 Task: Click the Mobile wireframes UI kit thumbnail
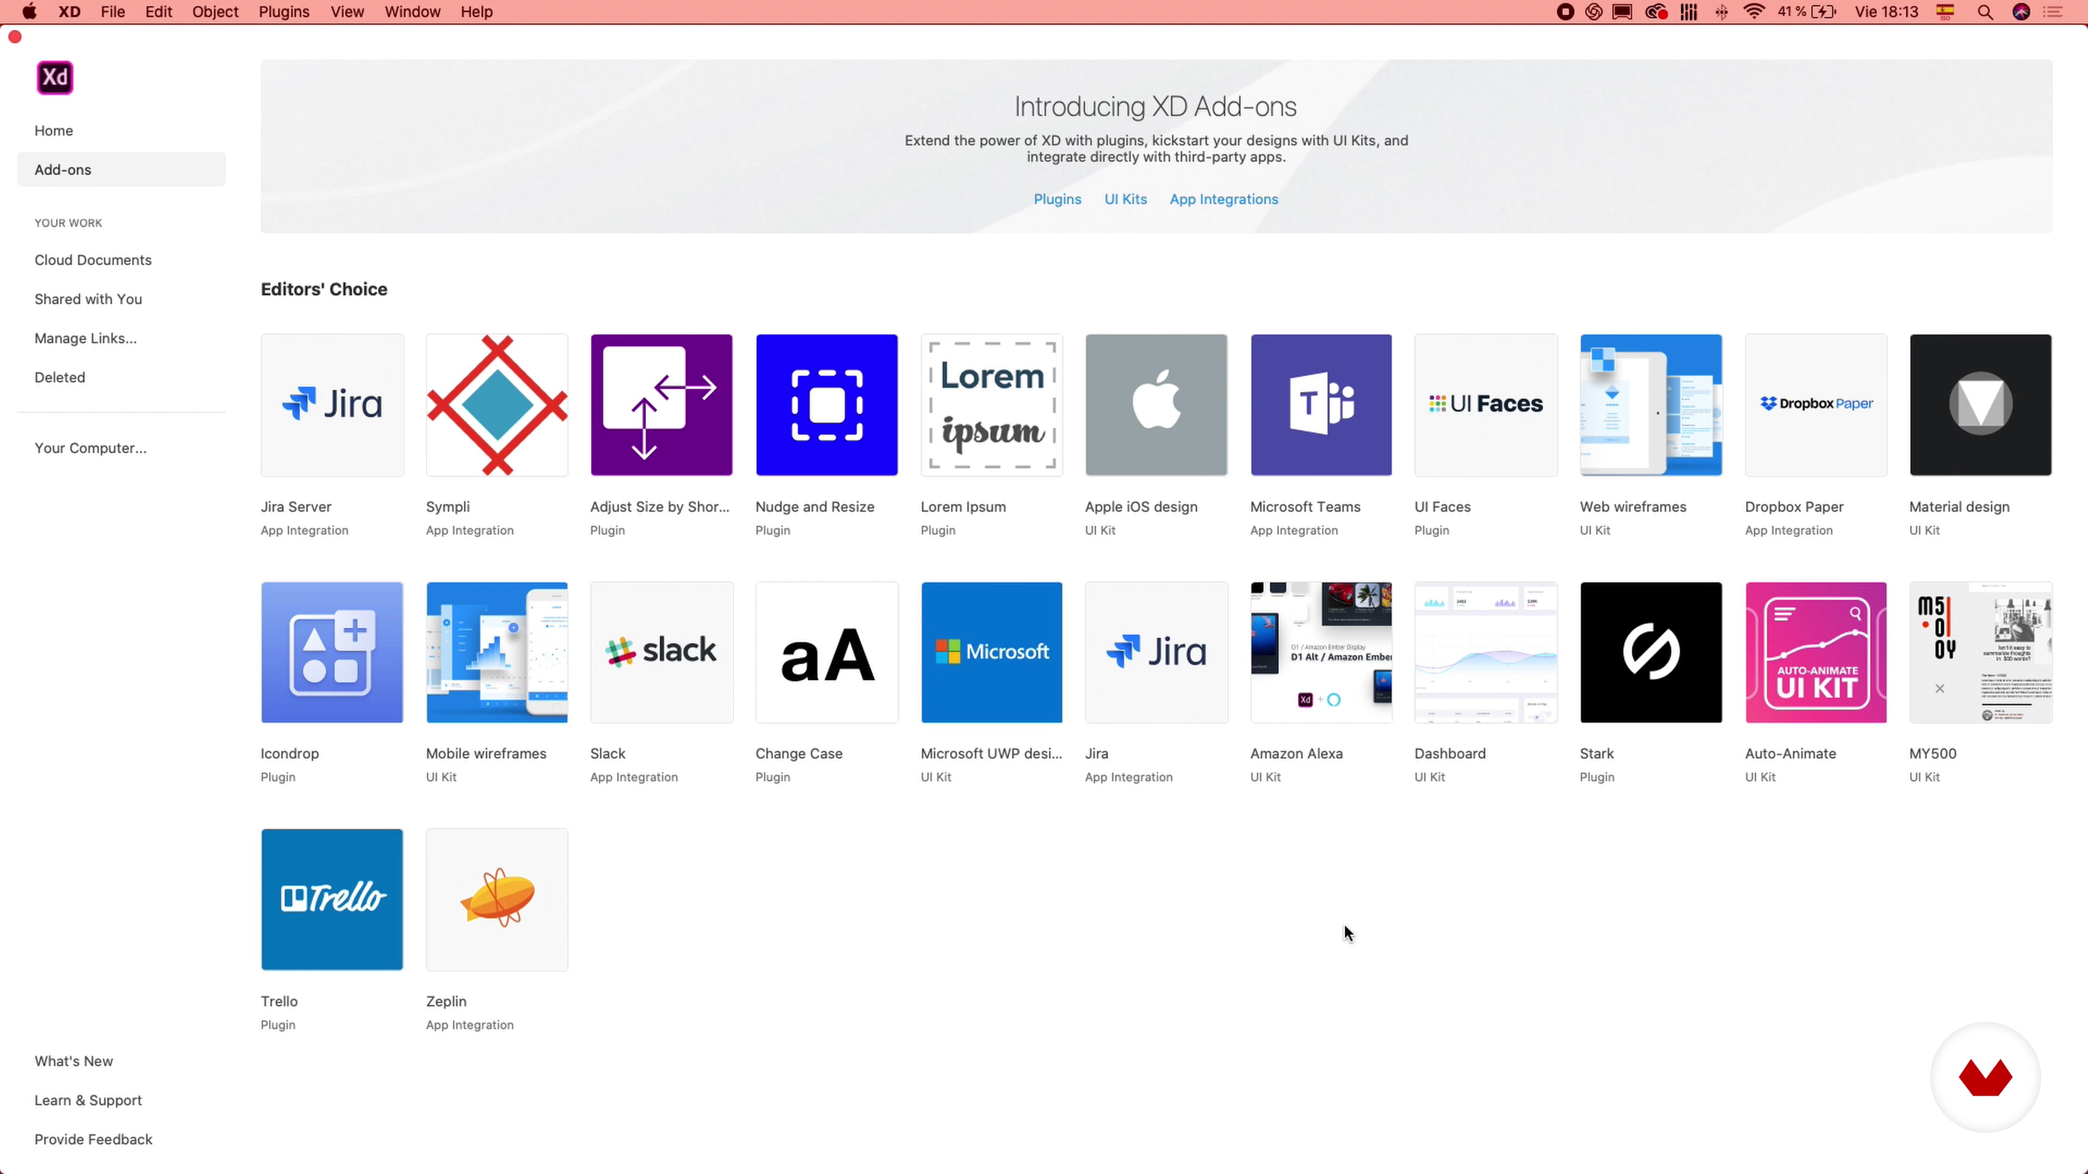497,652
